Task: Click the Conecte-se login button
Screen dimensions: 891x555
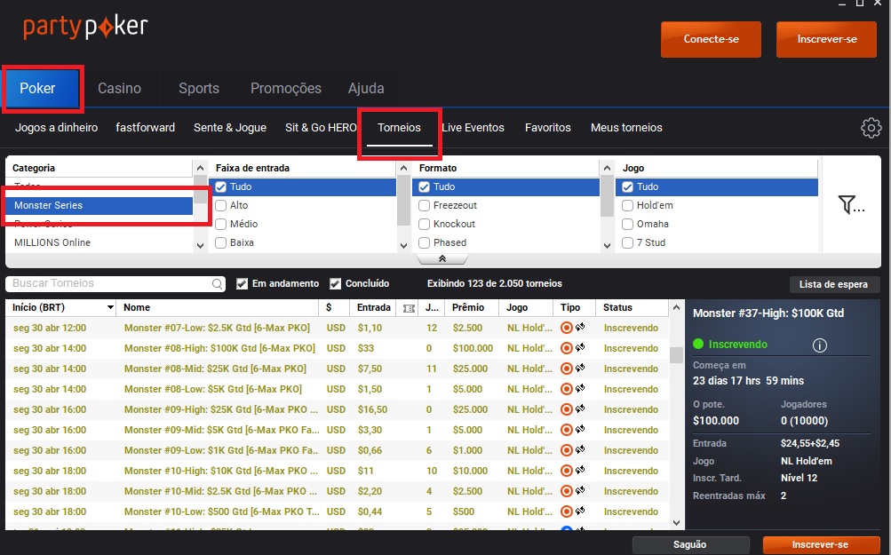Action: (711, 39)
